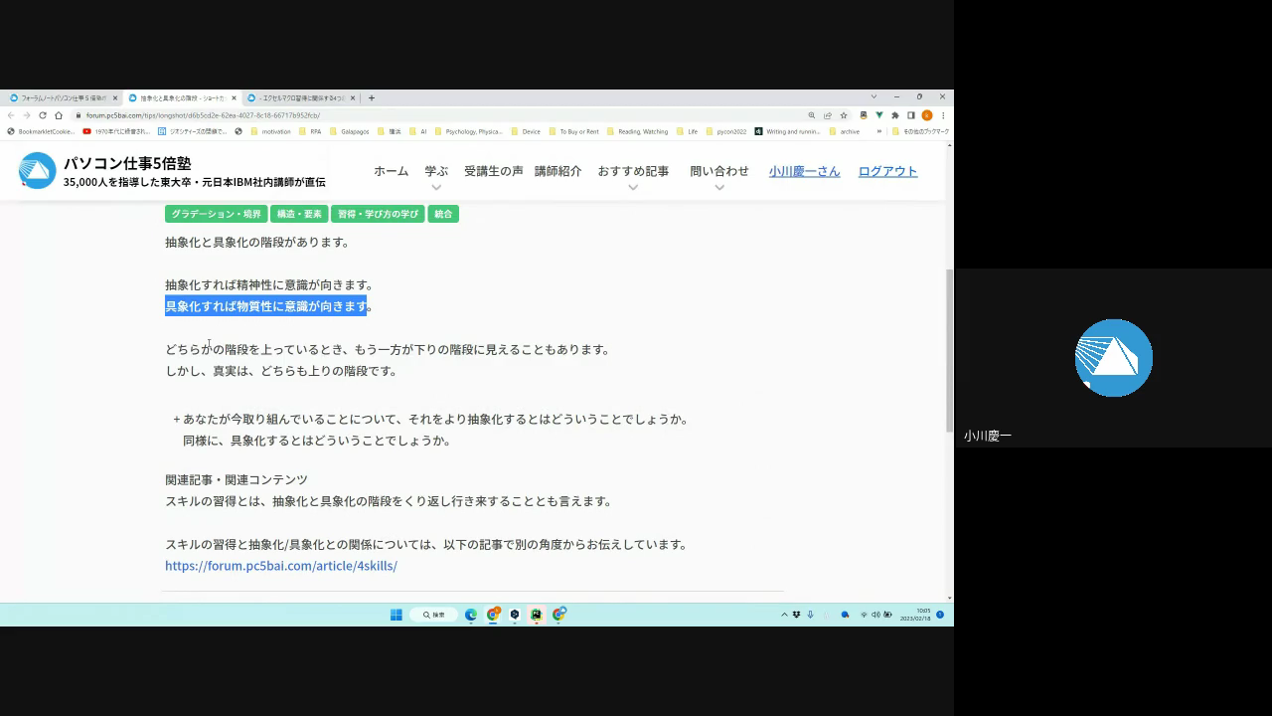Click the home icon in the browser toolbar
Viewport: 1272px width, 716px height.
(59, 115)
